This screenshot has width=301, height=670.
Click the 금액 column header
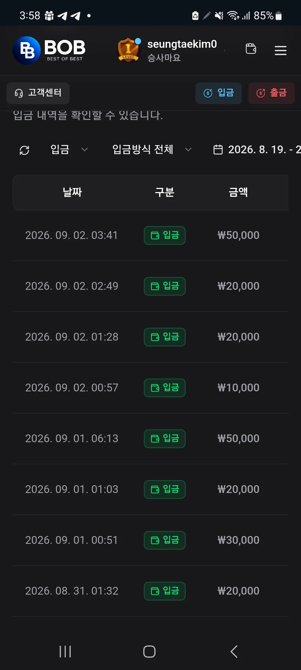click(x=238, y=192)
